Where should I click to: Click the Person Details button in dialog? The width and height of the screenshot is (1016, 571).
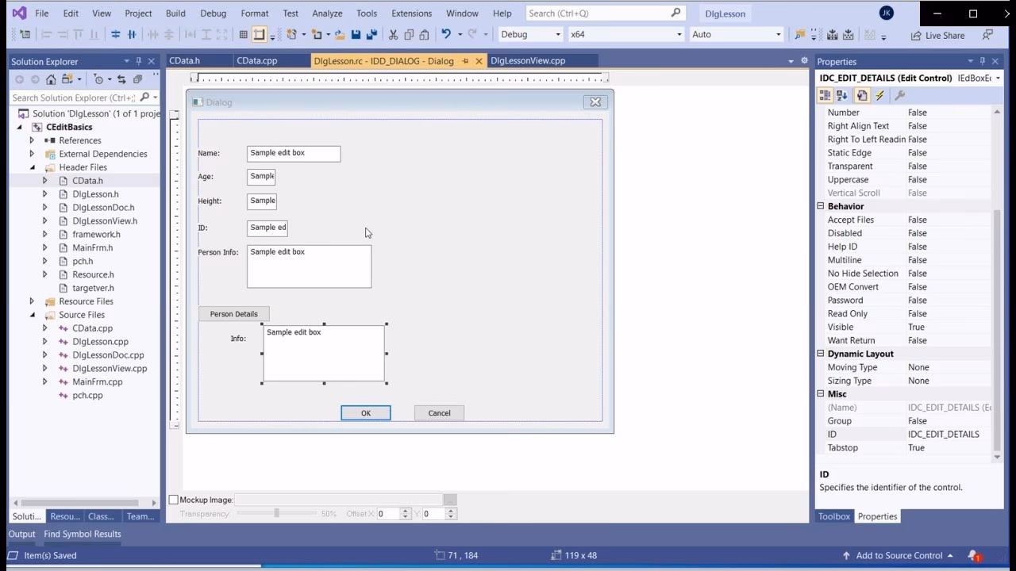tap(233, 314)
